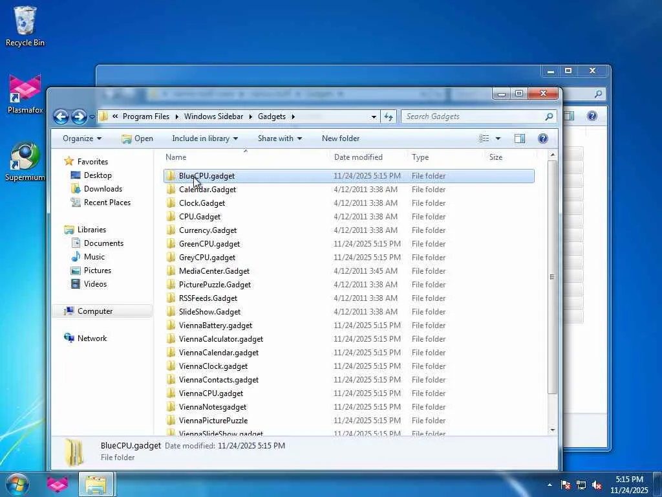Viewport: 662px width, 497px height.
Task: Open the recent pages dropdown beside Forward
Action: point(92,117)
